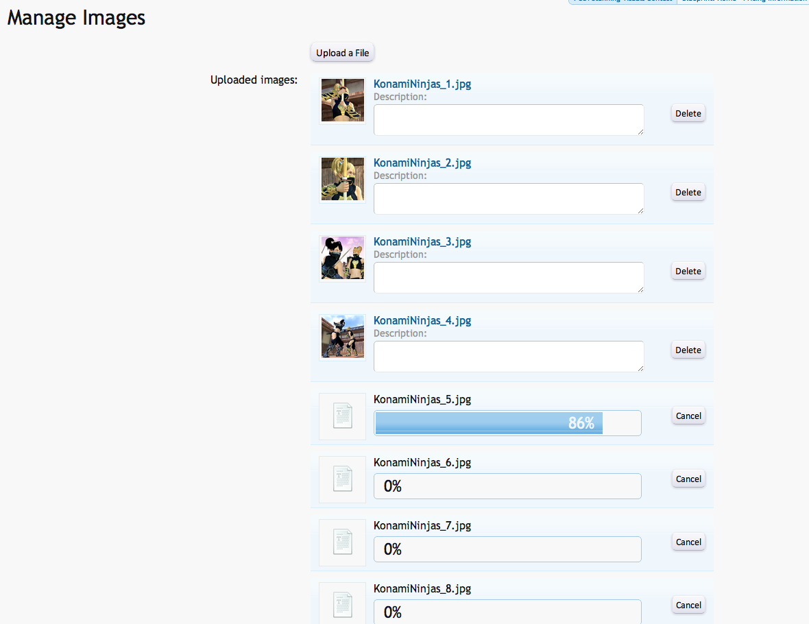Screen dimensions: 809x624
Task: Select the KonamiNinjas_7.jpg placeholder file icon
Action: (342, 542)
